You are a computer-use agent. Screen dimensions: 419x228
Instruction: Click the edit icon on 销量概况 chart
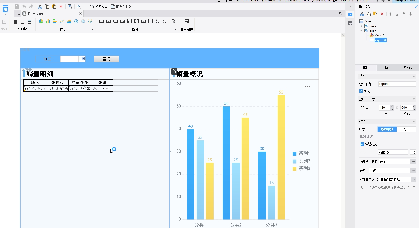click(174, 71)
